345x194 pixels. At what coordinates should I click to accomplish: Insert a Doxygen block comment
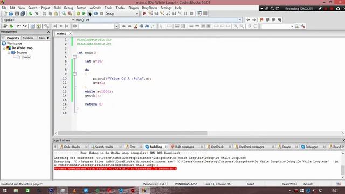pos(19,26)
